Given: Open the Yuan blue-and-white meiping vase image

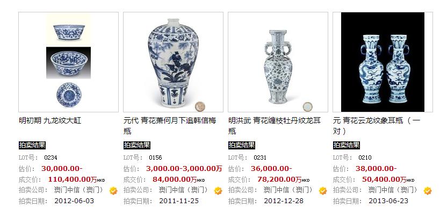Looking at the screenshot, I should [x=173, y=62].
